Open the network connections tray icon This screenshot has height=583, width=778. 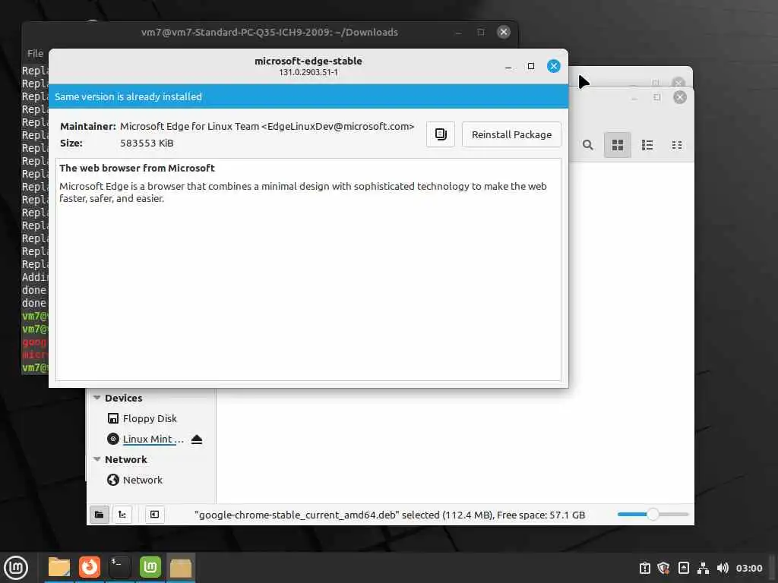(703, 568)
